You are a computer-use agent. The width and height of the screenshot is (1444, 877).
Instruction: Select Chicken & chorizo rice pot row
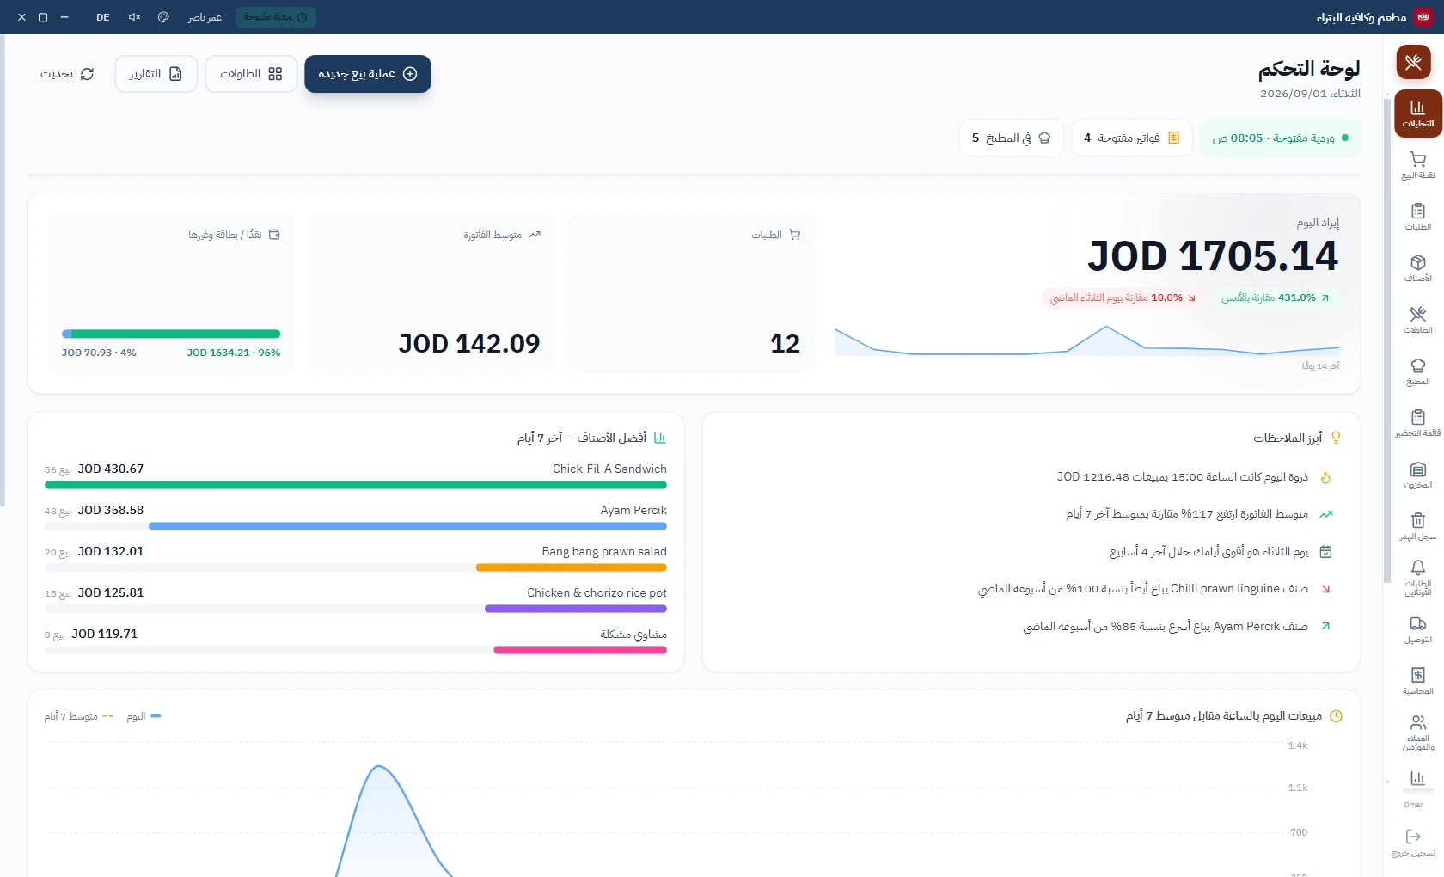(x=356, y=599)
